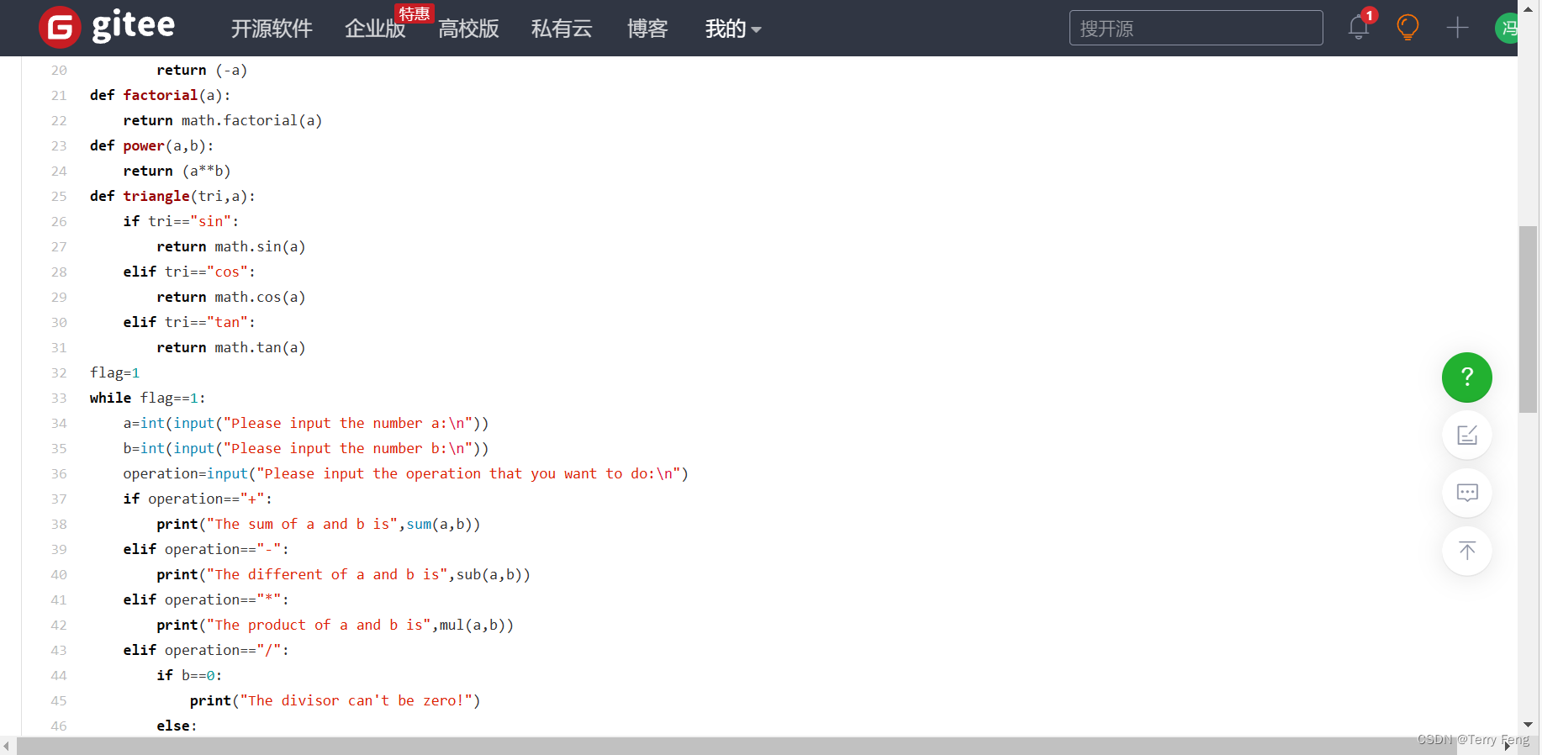The image size is (1542, 755).
Task: Click 'The divisor can't be zero!' line
Action: tap(335, 701)
